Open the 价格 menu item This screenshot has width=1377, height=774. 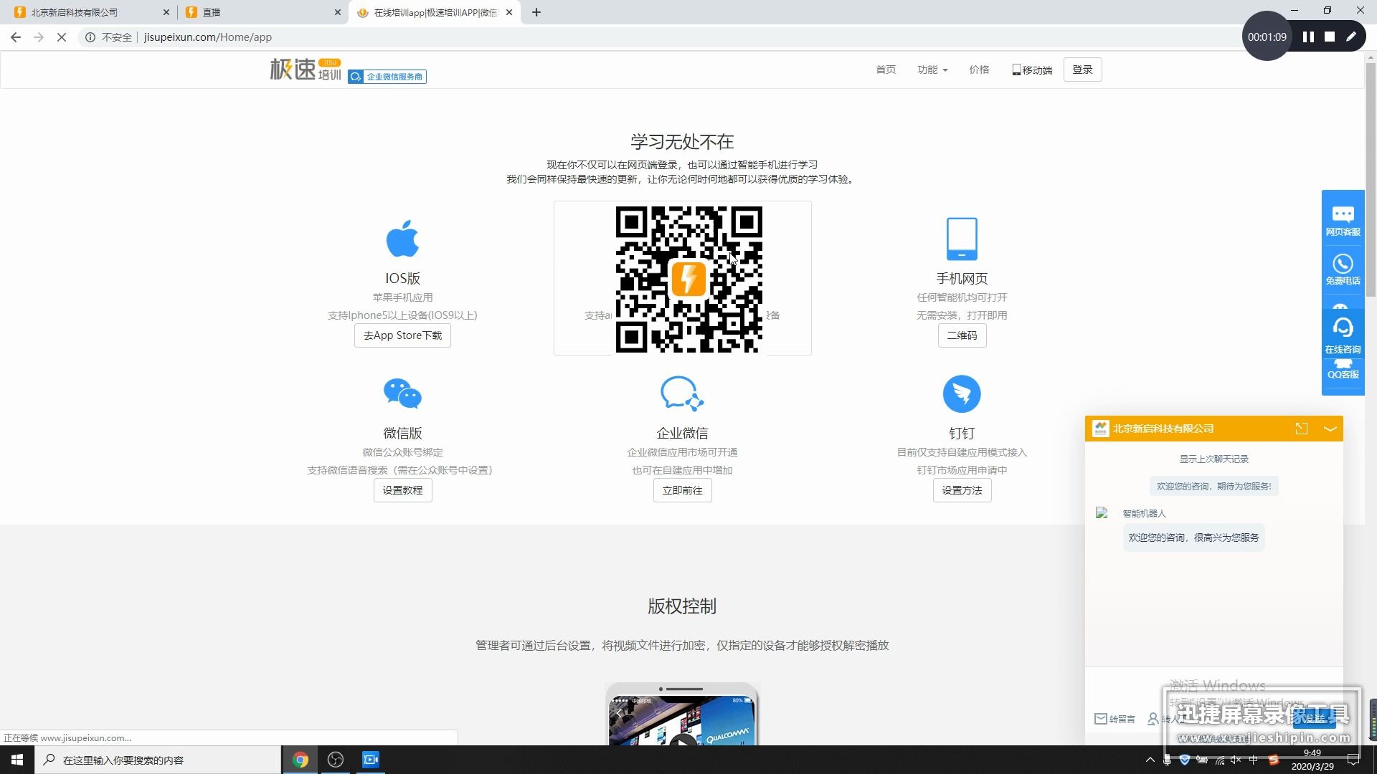[979, 70]
